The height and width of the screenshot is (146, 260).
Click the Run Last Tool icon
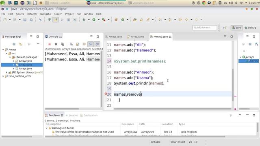tap(104, 20)
